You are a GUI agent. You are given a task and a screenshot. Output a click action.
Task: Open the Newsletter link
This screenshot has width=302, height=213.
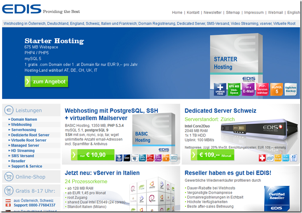[212, 12]
